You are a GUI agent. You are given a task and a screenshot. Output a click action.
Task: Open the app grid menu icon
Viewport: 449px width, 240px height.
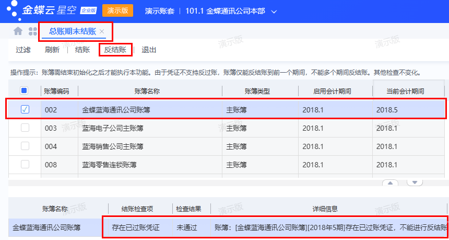tap(32, 31)
